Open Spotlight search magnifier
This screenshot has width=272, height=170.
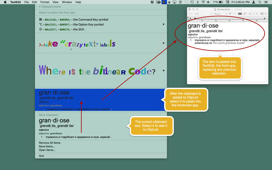tap(260, 2)
